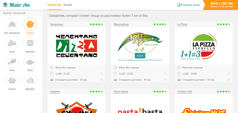Click the Сушими logo with crossed swords
Screen dimensions: 238x113
[76, 107]
